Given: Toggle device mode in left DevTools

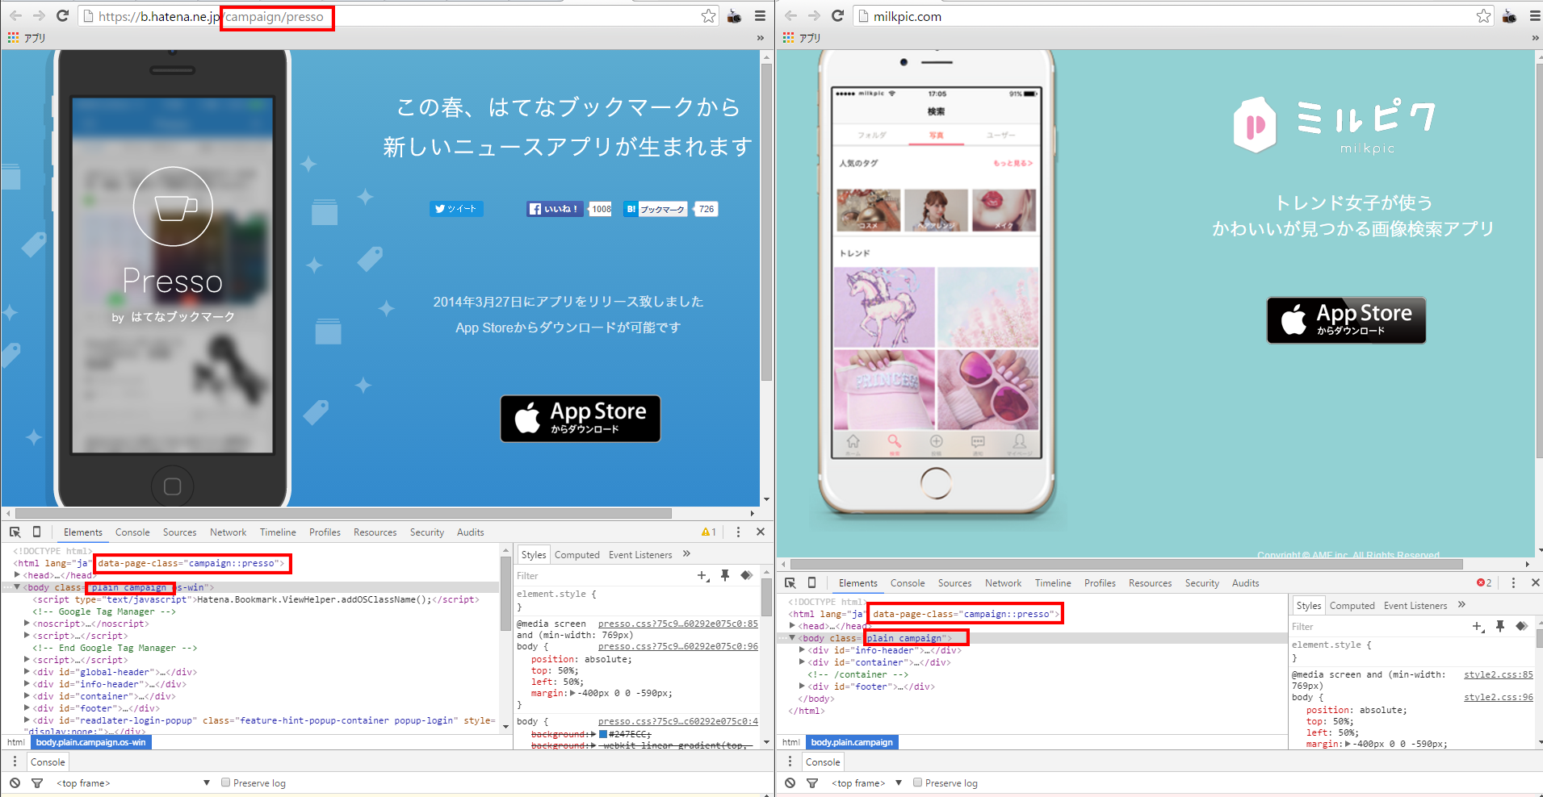Looking at the screenshot, I should click(x=36, y=532).
